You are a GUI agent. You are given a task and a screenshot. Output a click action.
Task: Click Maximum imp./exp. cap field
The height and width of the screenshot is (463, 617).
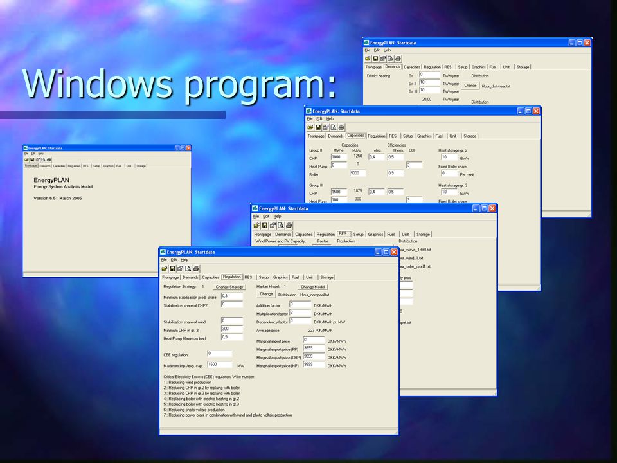(x=220, y=365)
